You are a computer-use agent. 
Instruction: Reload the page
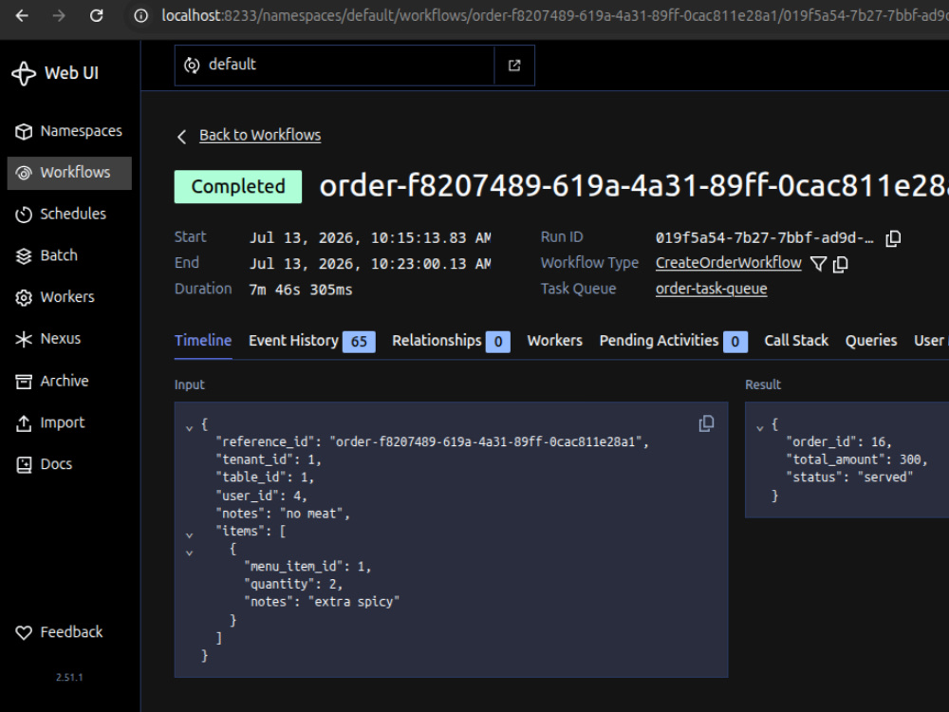coord(96,16)
